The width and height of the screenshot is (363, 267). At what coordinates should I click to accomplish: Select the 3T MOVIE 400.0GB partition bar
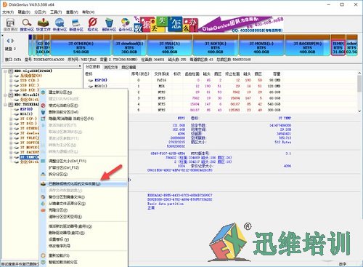(261, 45)
